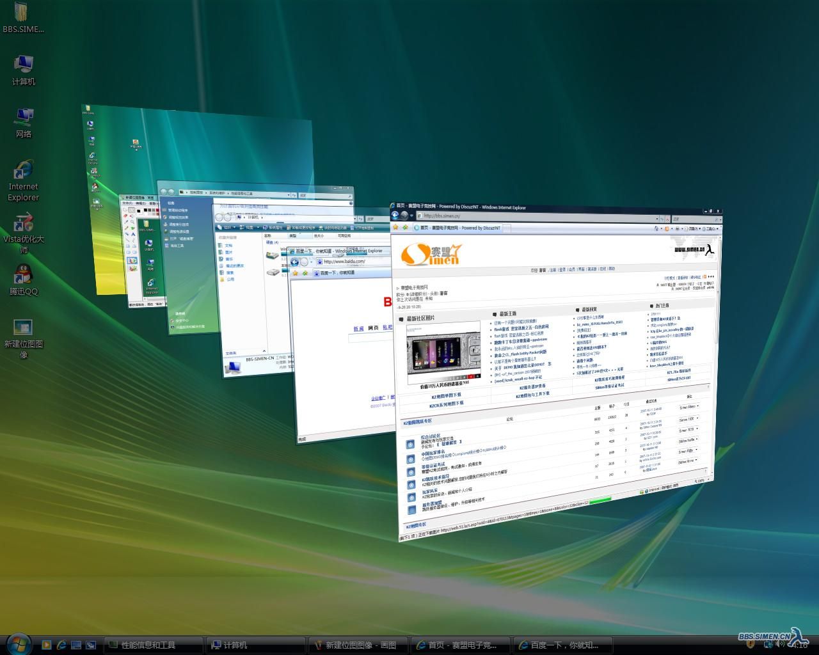
Task: Click the Home icon in the Simen IE toolbar
Action: click(x=656, y=228)
